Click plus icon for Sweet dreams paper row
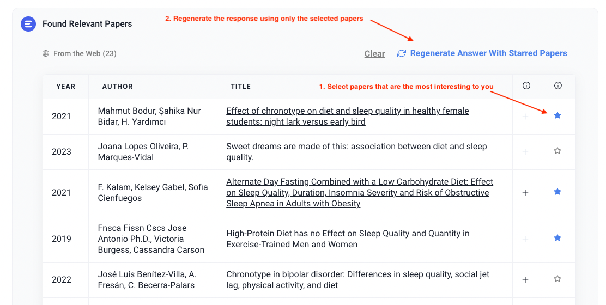The height and width of the screenshot is (305, 606). click(525, 151)
